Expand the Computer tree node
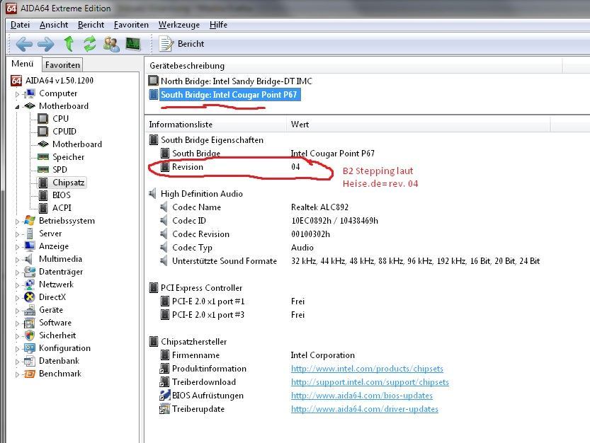 click(x=17, y=94)
